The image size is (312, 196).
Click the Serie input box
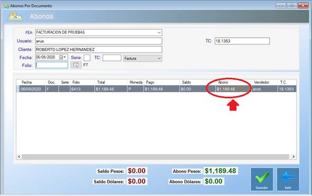tap(87, 58)
